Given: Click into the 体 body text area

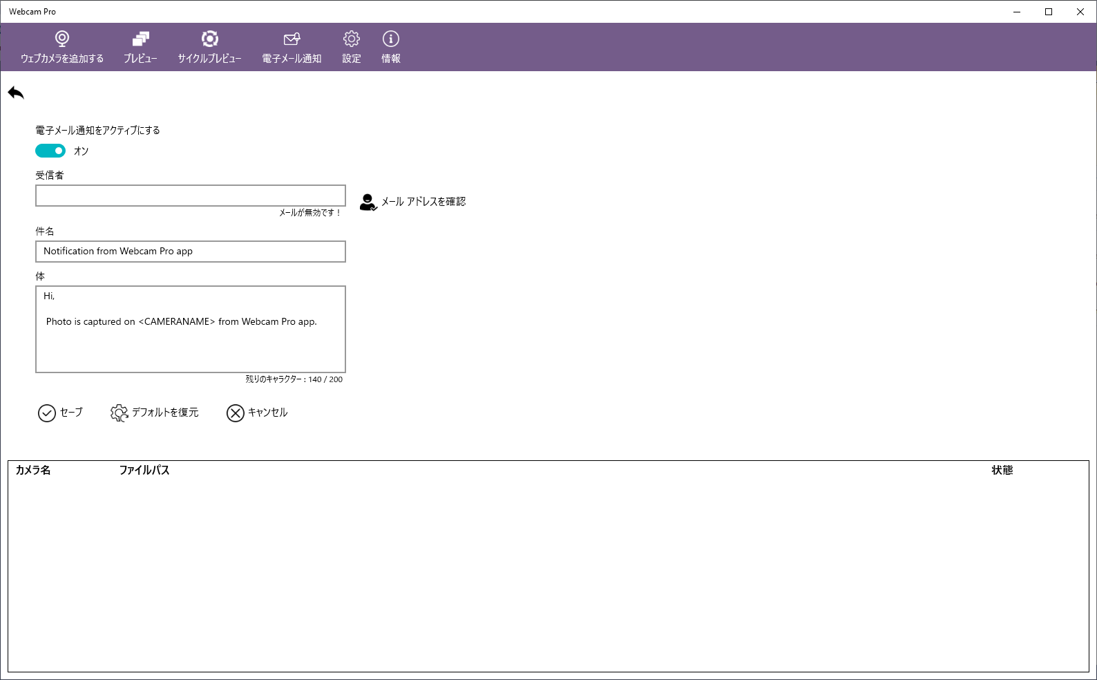Looking at the screenshot, I should click(x=191, y=330).
